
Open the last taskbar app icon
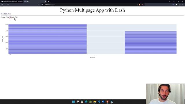[x=112, y=102]
